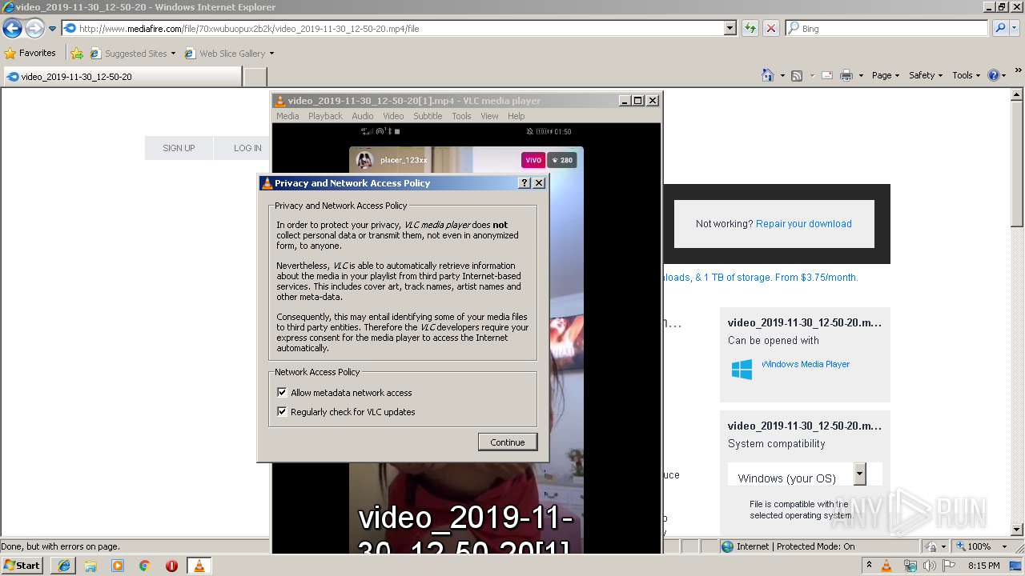
Task: Toggle Allow metadata network access checkbox
Action: click(x=282, y=392)
